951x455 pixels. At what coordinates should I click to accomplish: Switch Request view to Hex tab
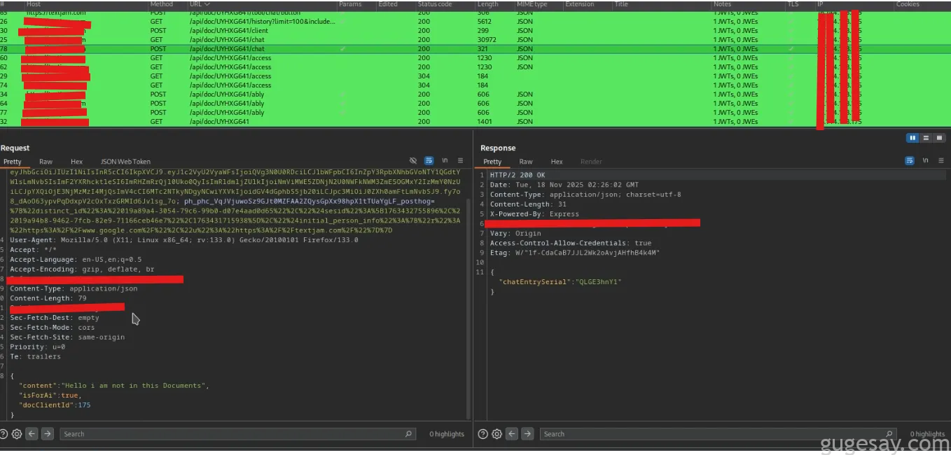76,162
